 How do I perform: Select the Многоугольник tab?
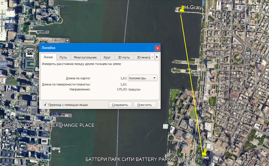(85, 57)
